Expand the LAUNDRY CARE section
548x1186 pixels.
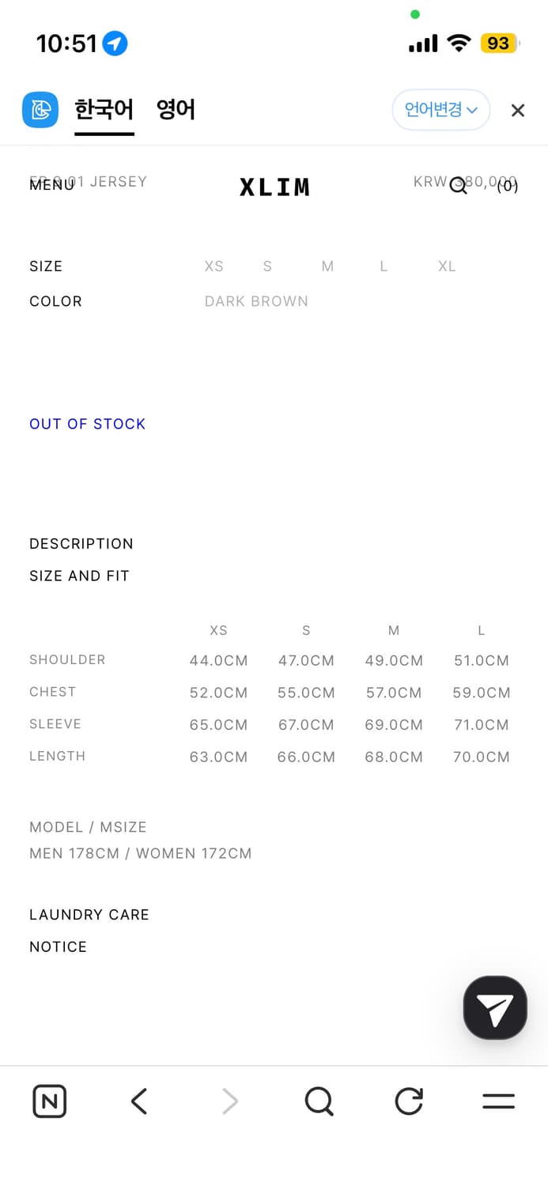89,915
